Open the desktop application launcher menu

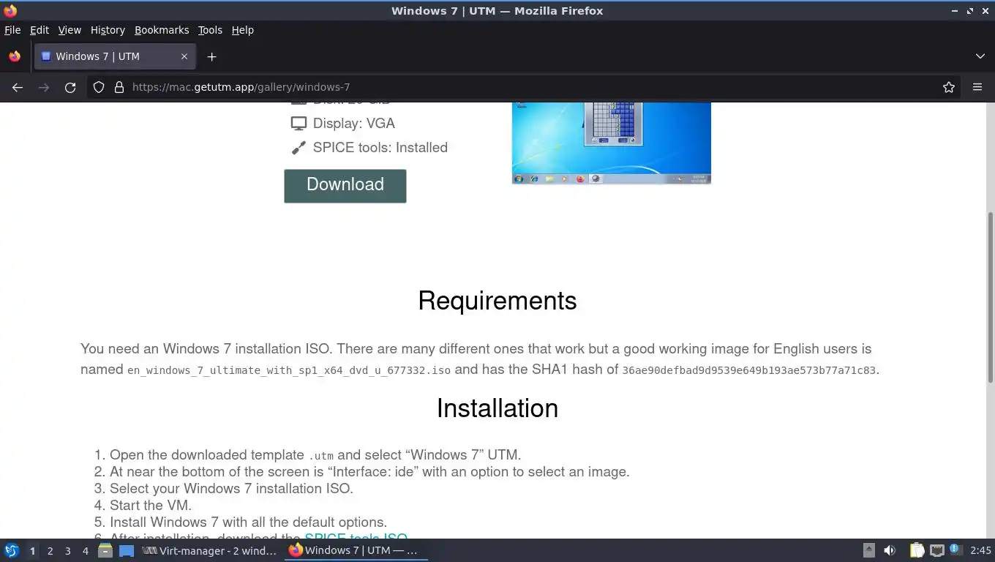(12, 550)
